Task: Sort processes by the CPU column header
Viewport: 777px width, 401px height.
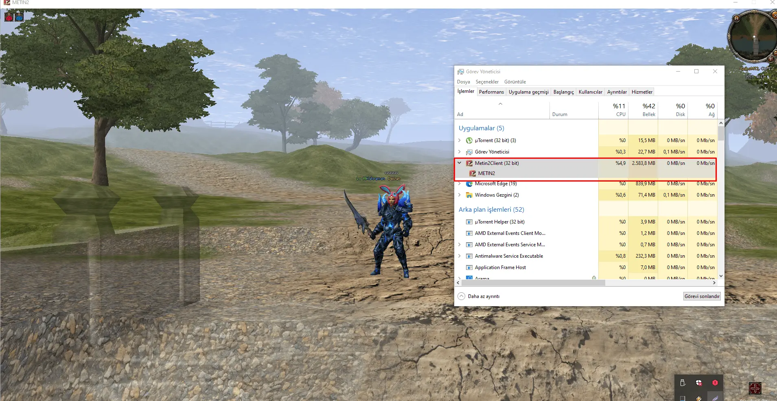Action: [x=613, y=110]
